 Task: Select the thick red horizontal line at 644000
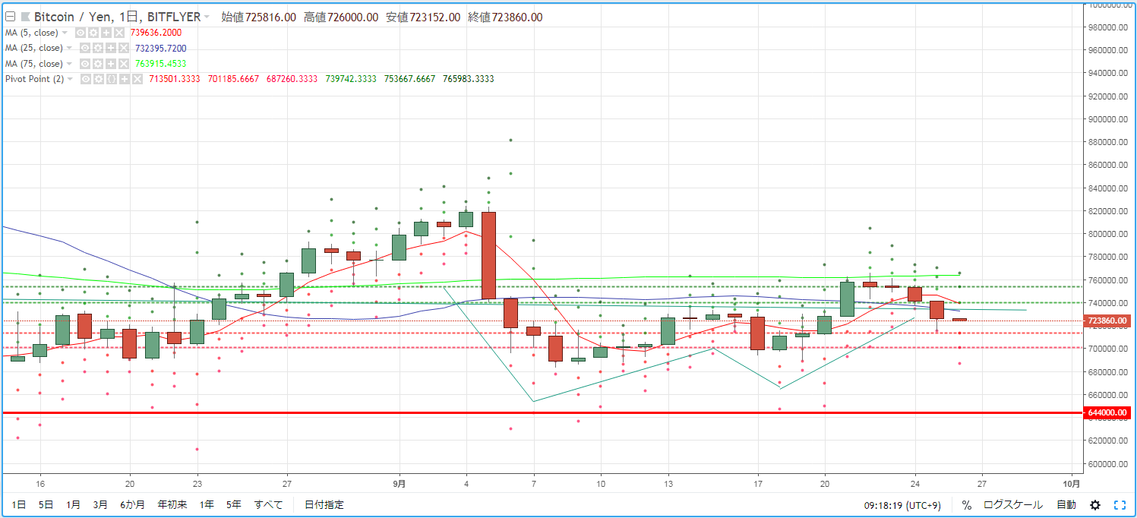[542, 413]
